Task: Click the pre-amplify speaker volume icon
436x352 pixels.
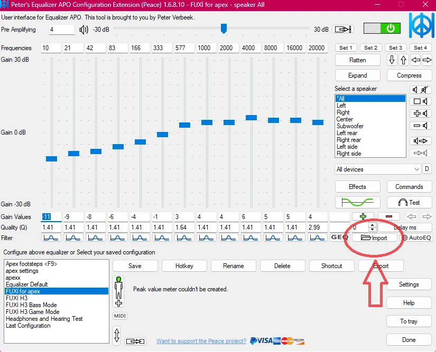Action: (x=84, y=30)
